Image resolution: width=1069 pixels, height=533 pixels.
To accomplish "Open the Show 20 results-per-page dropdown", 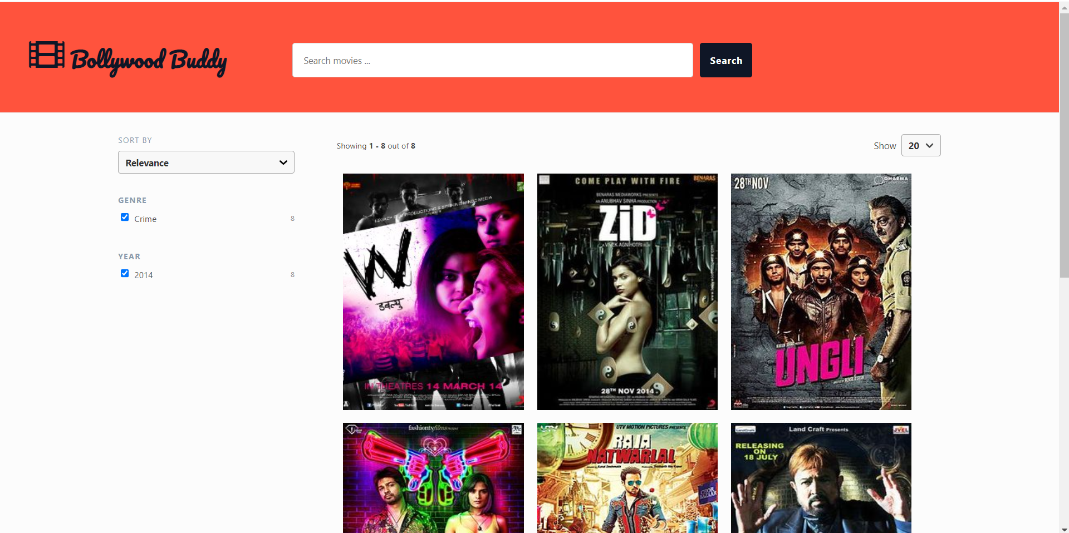I will tap(920, 145).
